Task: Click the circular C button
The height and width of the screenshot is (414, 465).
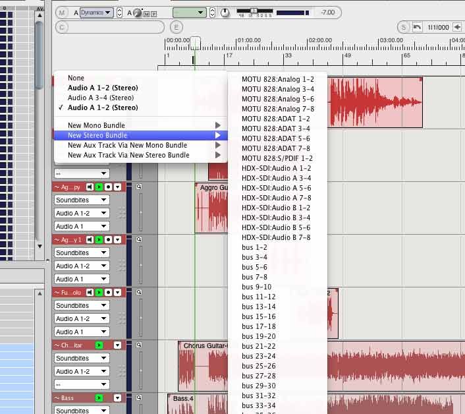Action: tap(62, 27)
